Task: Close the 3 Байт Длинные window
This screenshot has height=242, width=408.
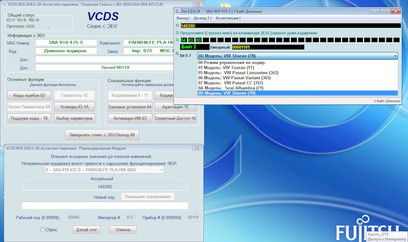Action: tap(396, 11)
